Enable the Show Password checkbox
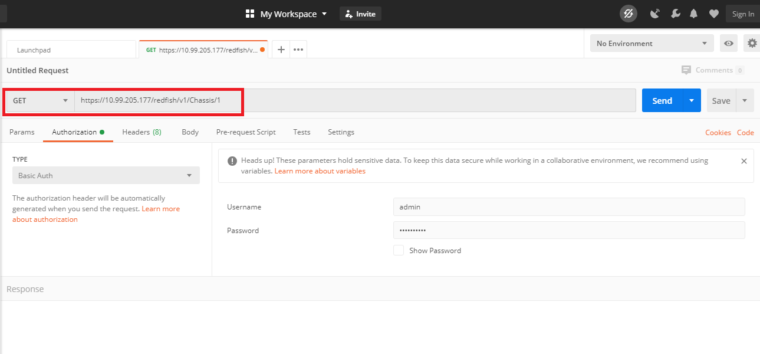The width and height of the screenshot is (760, 354). point(399,250)
